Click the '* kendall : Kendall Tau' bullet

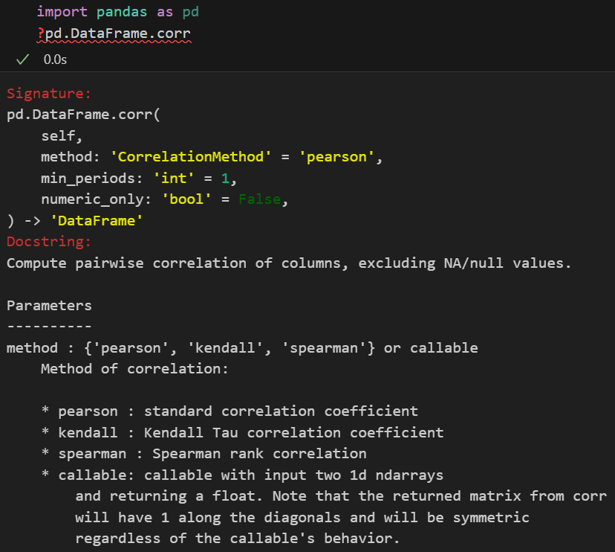[x=242, y=433]
